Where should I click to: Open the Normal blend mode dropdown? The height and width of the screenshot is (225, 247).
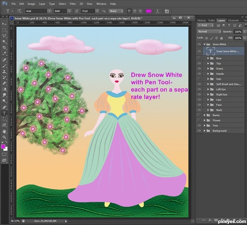click(209, 32)
